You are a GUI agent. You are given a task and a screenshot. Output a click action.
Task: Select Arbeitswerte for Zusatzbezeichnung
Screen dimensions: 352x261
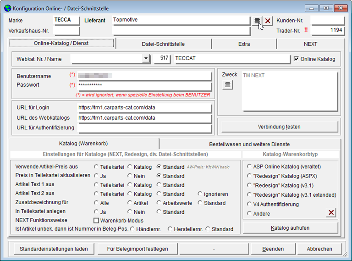point(159,203)
